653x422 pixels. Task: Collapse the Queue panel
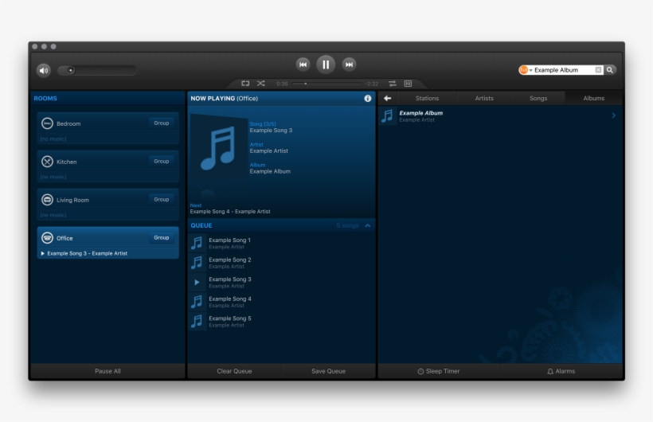(368, 225)
